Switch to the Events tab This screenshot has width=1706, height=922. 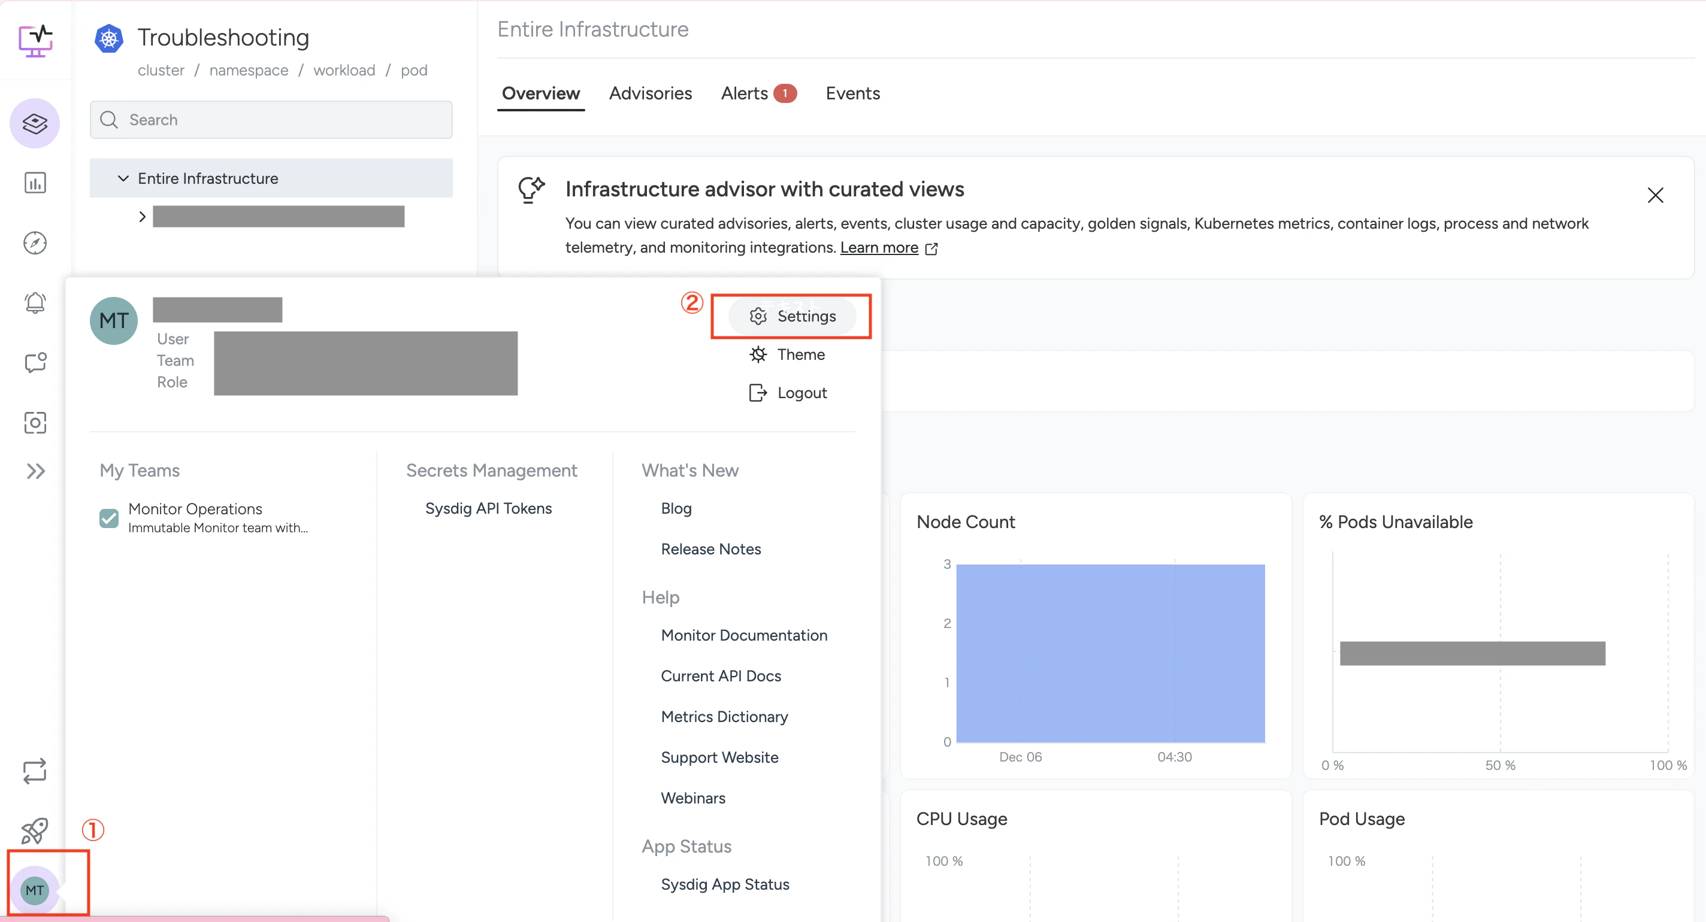pos(853,93)
